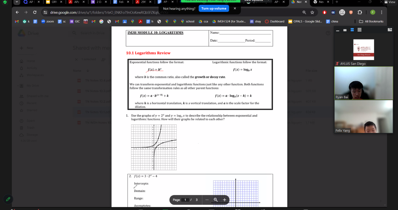Click the address bar zoom magnifier icon
398x210 pixels.
pos(304,12)
